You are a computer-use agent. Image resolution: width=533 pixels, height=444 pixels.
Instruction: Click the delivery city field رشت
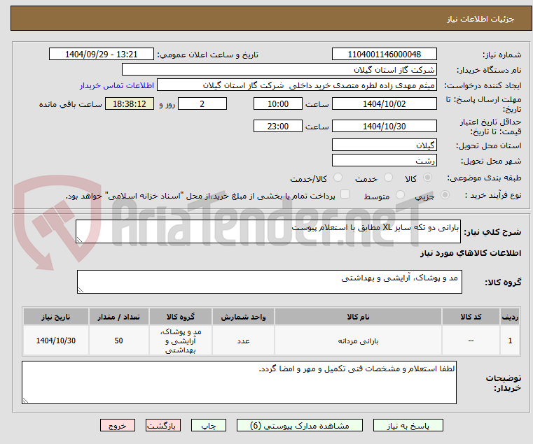click(x=384, y=161)
